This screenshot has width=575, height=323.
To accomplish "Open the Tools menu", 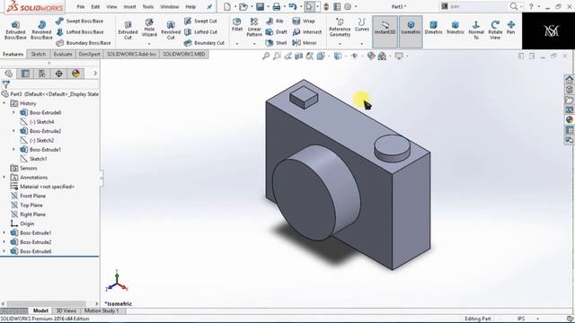I will [x=147, y=6].
